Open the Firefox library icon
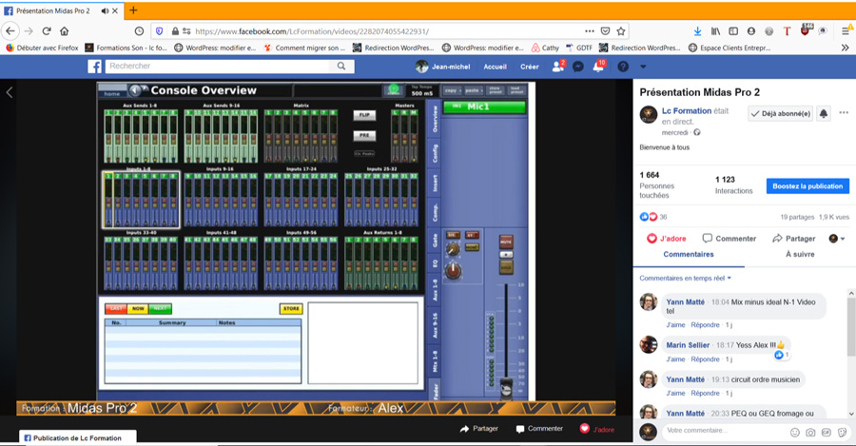The image size is (856, 446). pos(715,31)
